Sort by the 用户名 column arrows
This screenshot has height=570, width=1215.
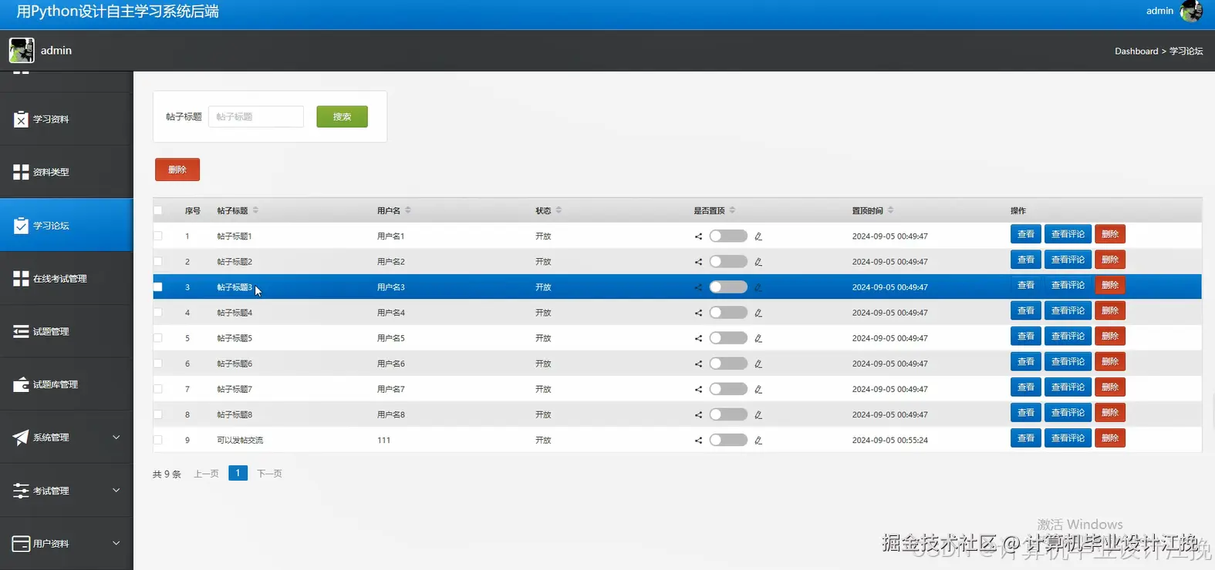point(408,210)
